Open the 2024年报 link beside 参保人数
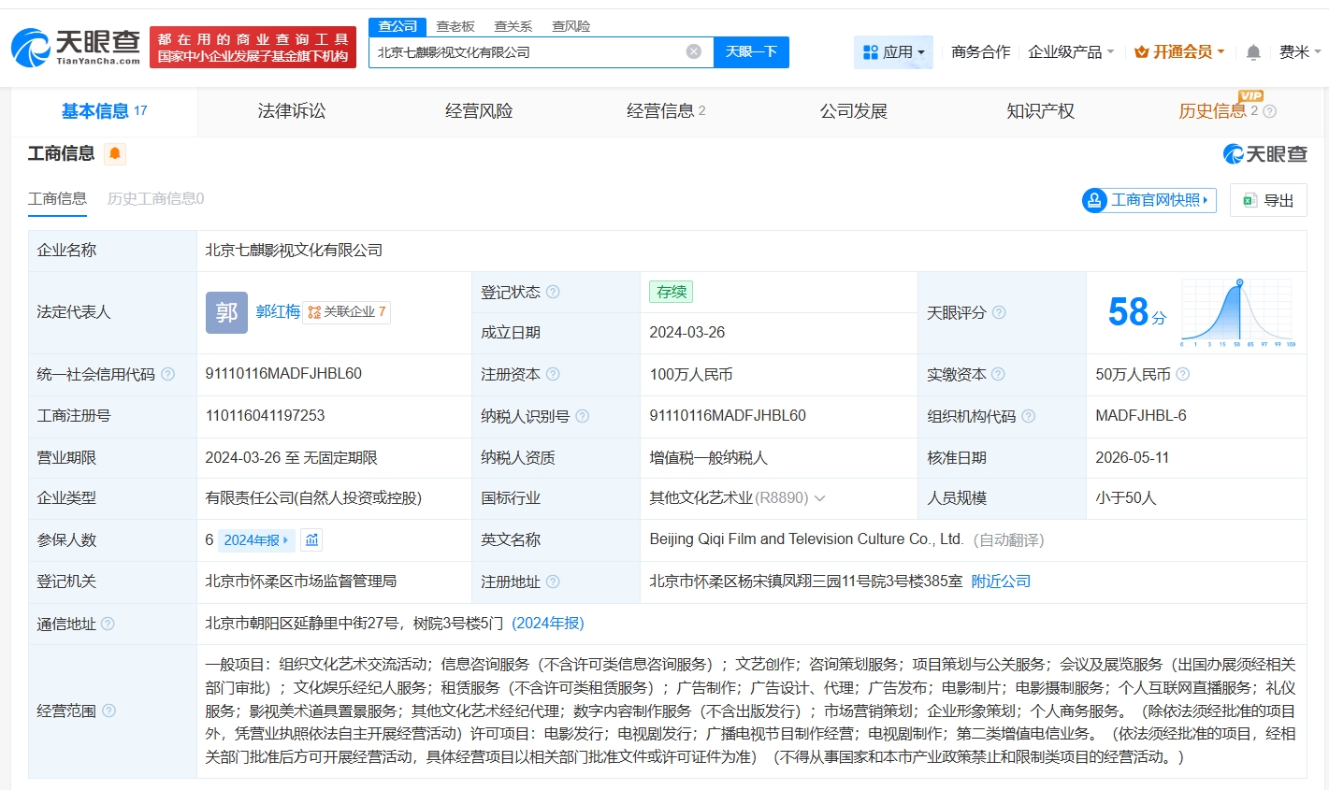Viewport: 1329px width, 790px height. [x=256, y=539]
